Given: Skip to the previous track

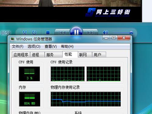Looking at the screenshot, I should tap(62, 33).
